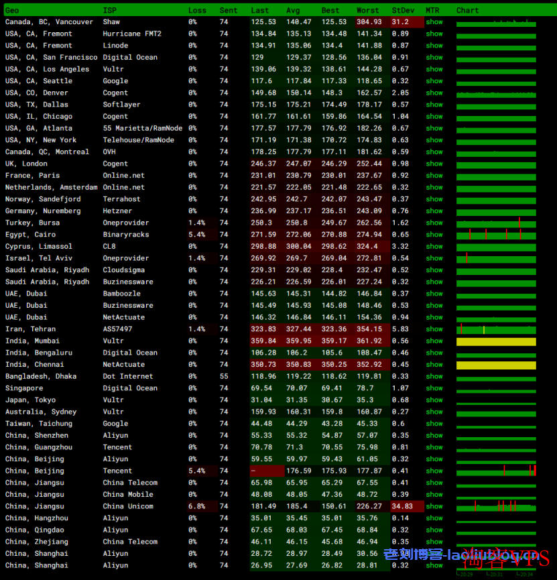The image size is (557, 580).
Task: Show MTR for Beijing Tencent row
Action: pyautogui.click(x=434, y=471)
